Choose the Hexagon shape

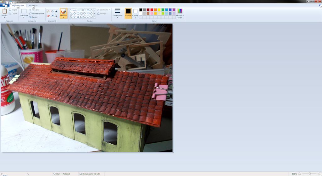coord(81,13)
